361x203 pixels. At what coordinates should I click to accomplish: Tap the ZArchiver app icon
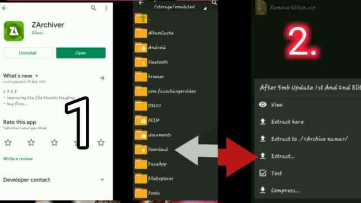coord(14,31)
